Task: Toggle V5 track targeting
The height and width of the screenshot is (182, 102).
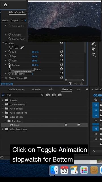Action: [x=96, y=105]
